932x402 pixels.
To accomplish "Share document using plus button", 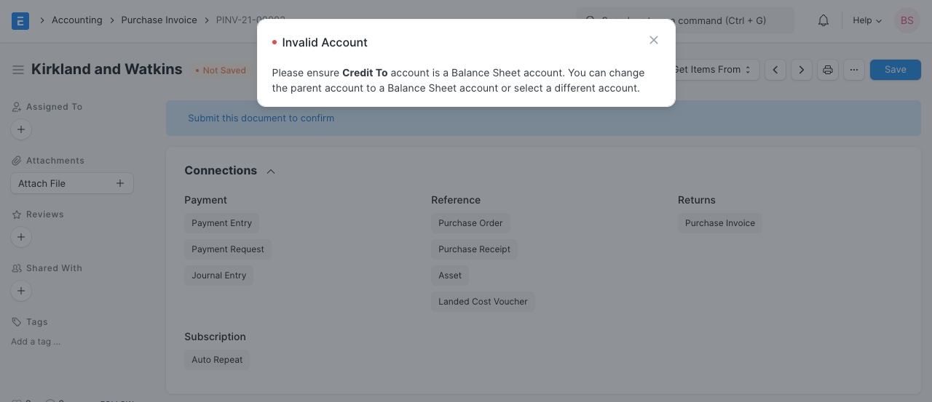I will click(21, 291).
